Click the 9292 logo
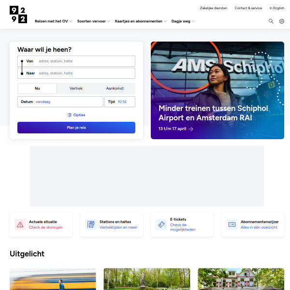Image resolution: width=290 pixels, height=290 pixels. [x=18, y=14]
